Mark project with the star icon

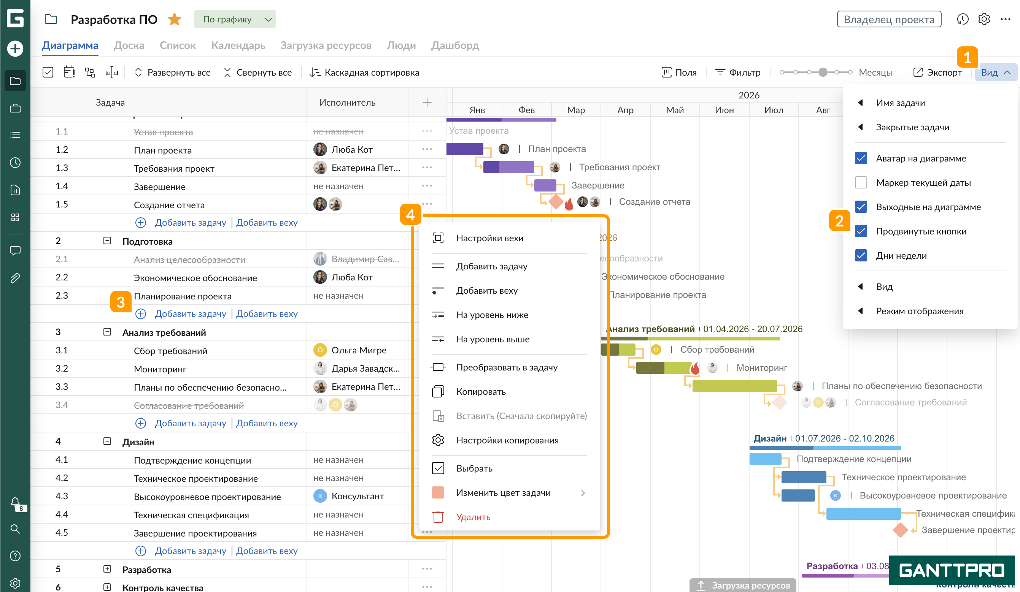(x=175, y=19)
